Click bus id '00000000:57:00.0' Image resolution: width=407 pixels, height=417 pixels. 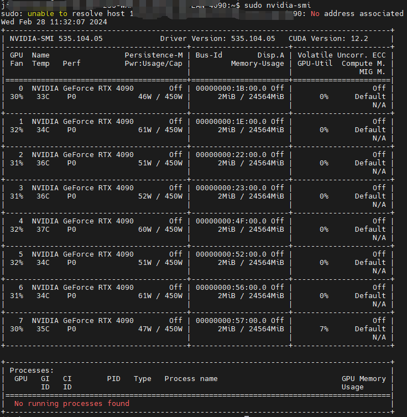(231, 321)
